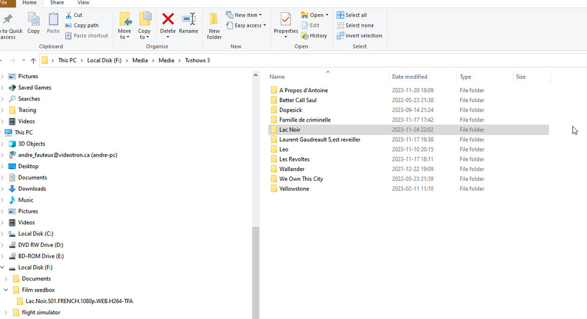This screenshot has height=319, width=587.
Task: Select the Les Revoltes folder
Action: 294,159
